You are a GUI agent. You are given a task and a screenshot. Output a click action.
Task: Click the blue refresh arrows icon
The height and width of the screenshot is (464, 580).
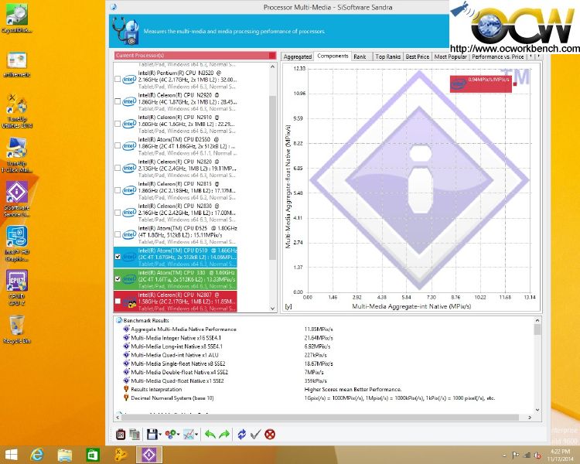pyautogui.click(x=241, y=434)
